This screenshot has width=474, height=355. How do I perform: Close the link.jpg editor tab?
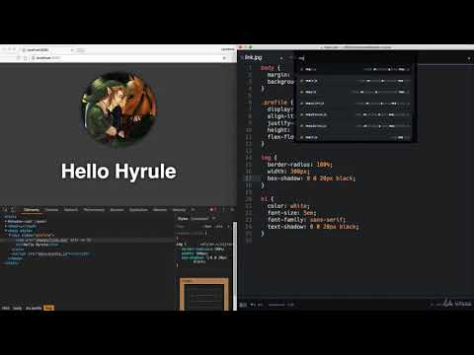pyautogui.click(x=281, y=58)
